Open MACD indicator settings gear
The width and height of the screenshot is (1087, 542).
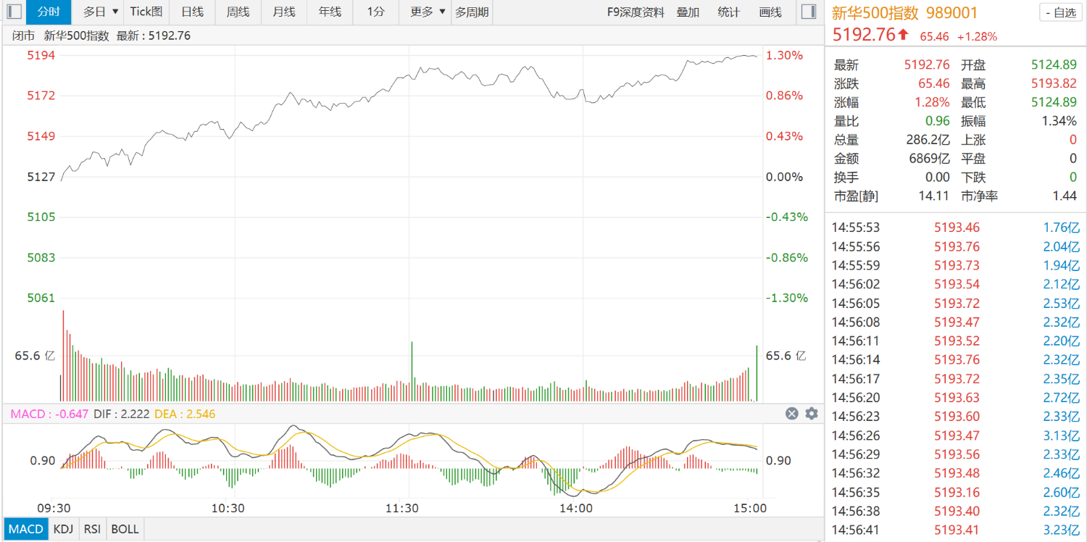pyautogui.click(x=812, y=414)
